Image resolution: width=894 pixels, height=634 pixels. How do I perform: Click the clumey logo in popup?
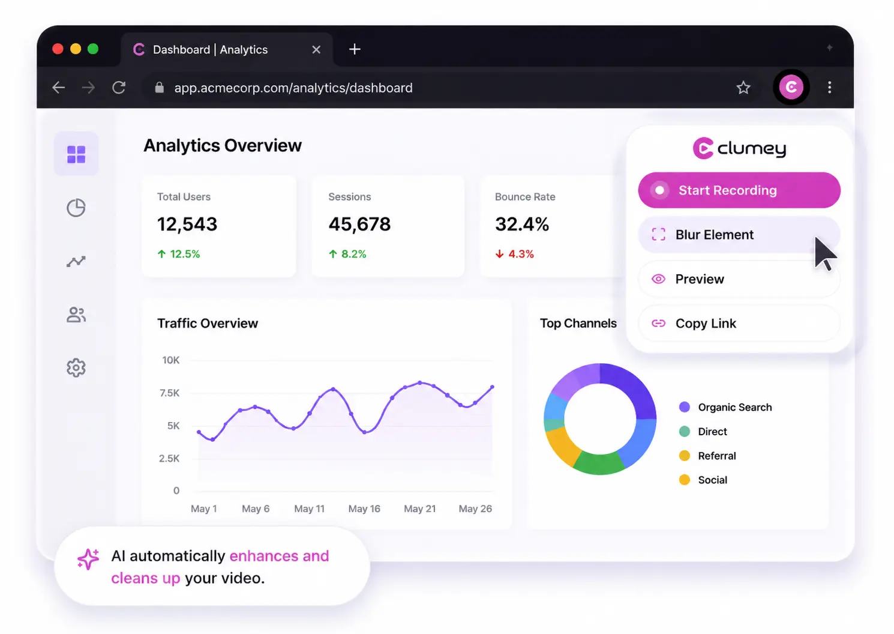(x=739, y=148)
